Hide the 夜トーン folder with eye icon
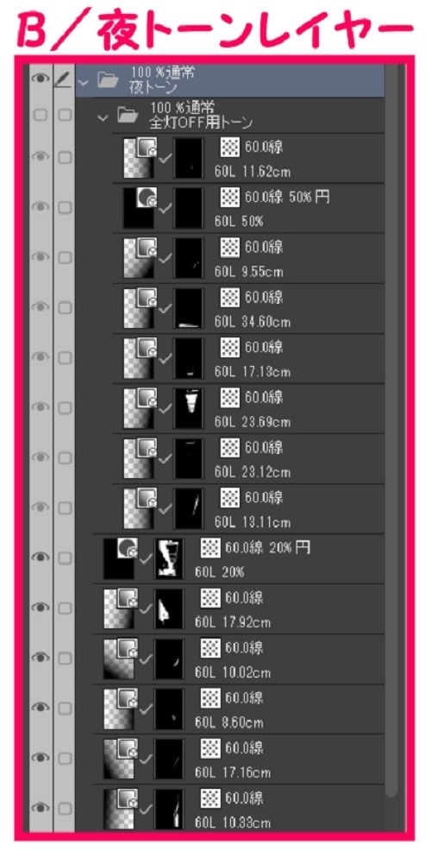 coord(41,79)
